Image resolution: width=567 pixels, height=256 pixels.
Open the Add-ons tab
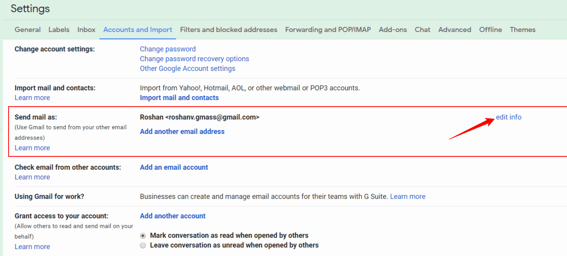point(393,30)
